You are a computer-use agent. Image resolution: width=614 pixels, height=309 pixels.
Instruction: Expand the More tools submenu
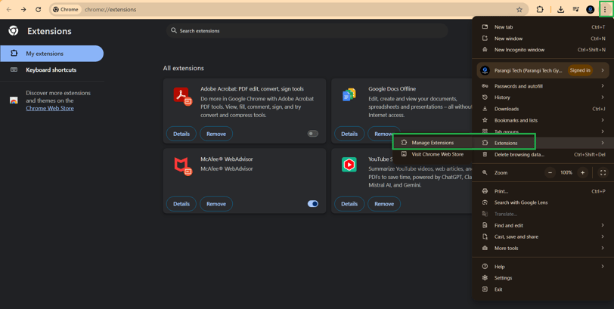(x=603, y=248)
